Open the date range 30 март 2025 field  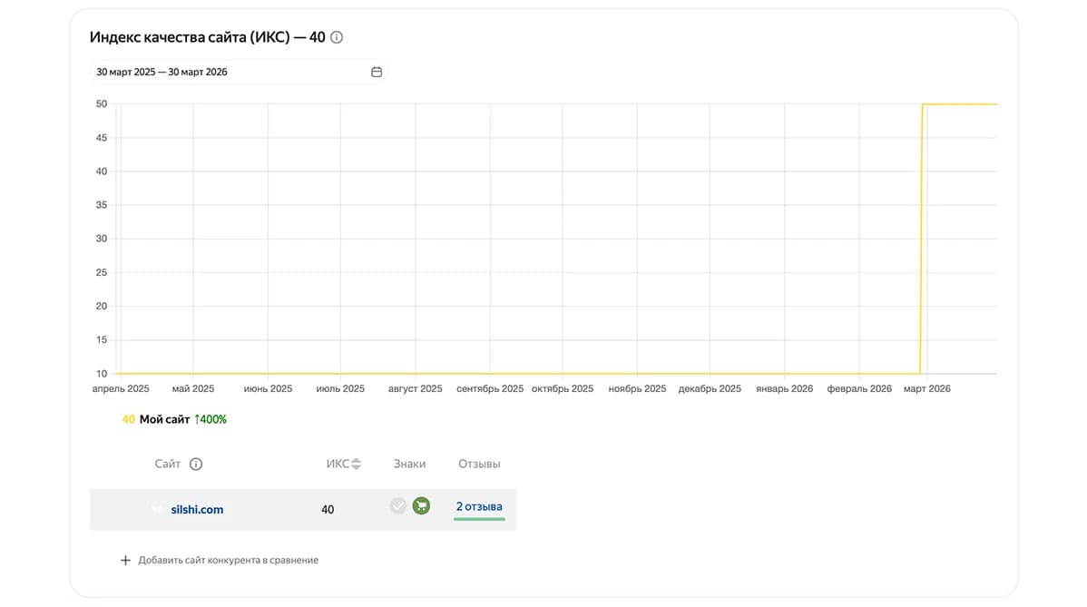(238, 72)
